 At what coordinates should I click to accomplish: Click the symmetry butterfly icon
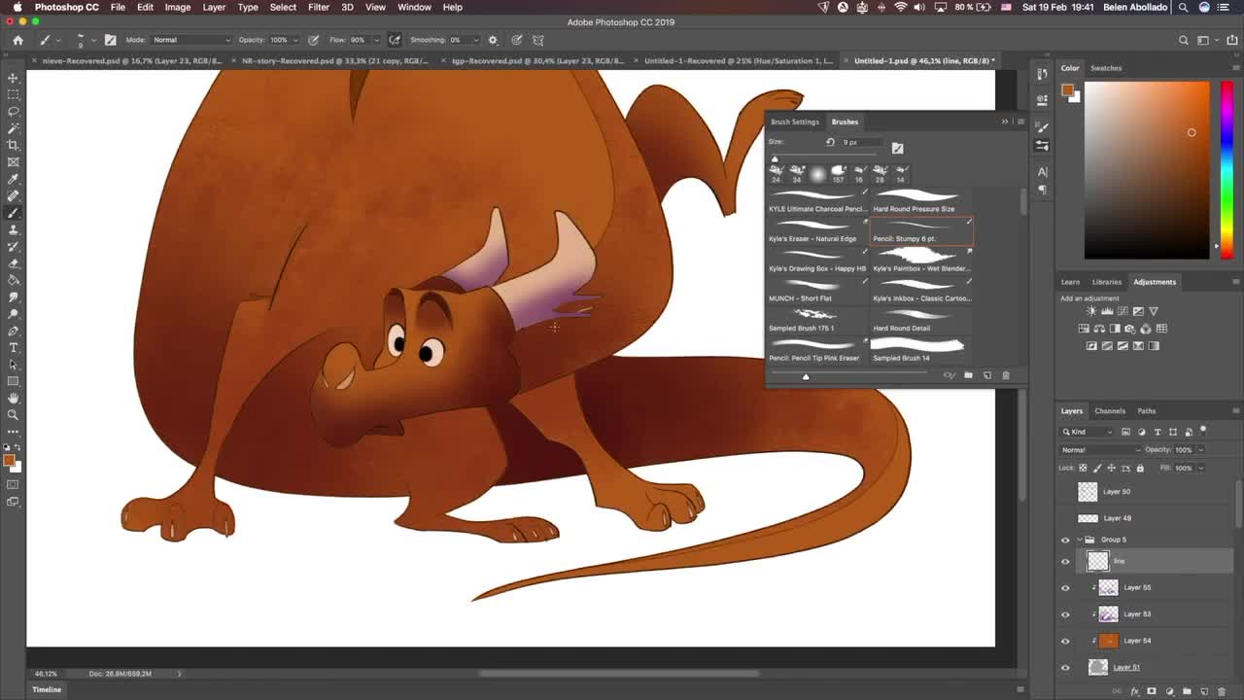pyautogui.click(x=538, y=40)
